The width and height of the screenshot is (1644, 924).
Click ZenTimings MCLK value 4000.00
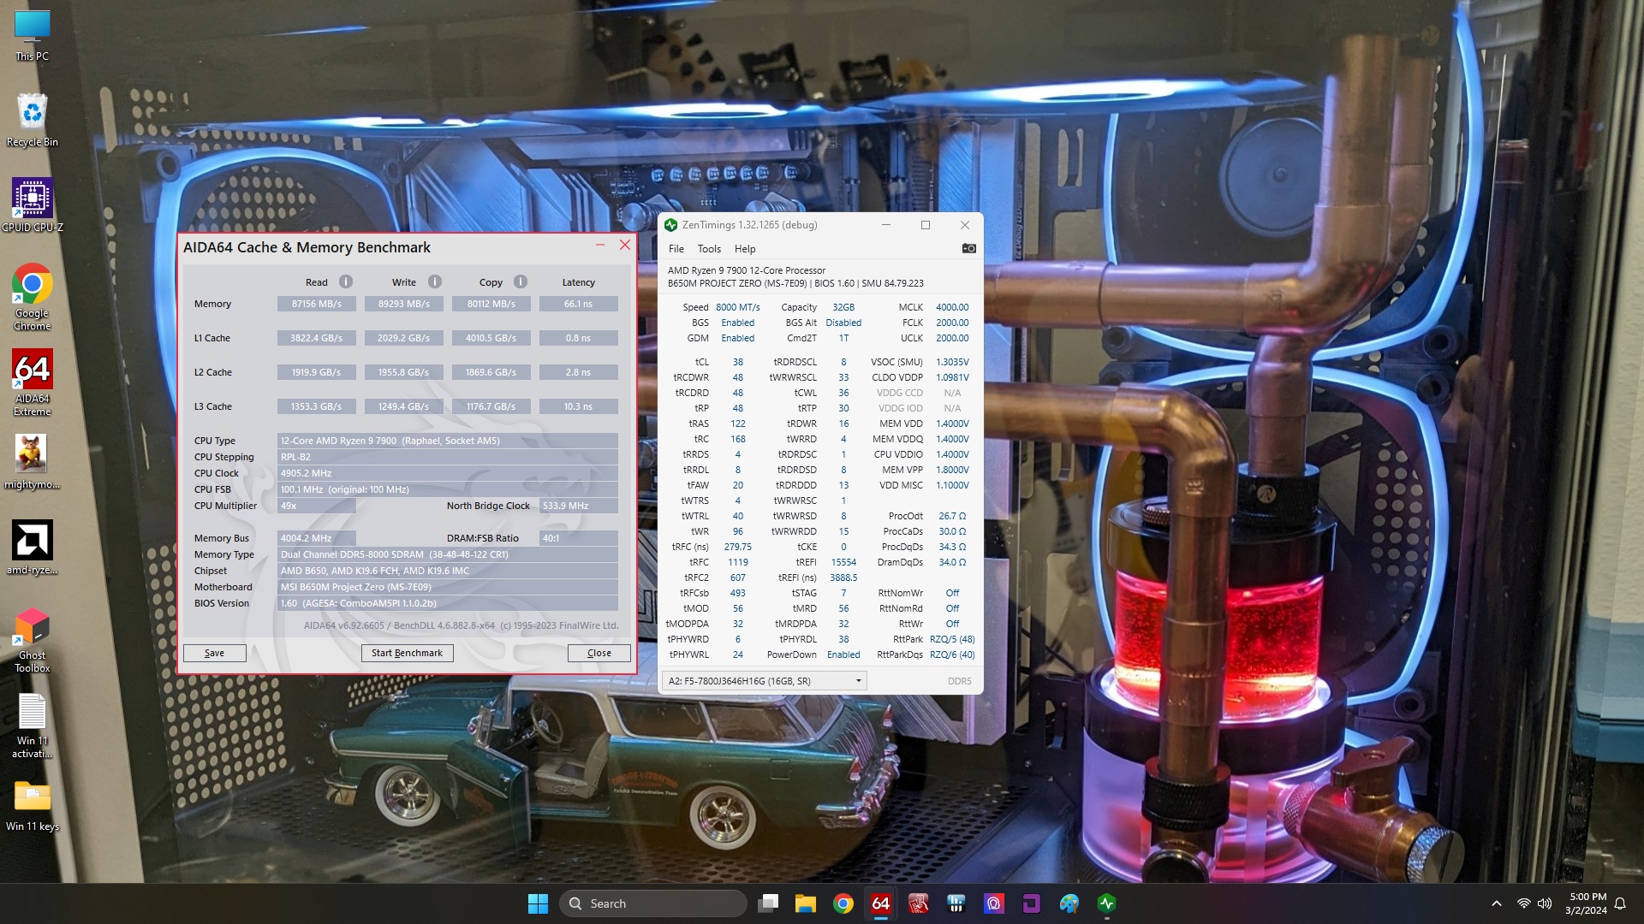tap(952, 307)
